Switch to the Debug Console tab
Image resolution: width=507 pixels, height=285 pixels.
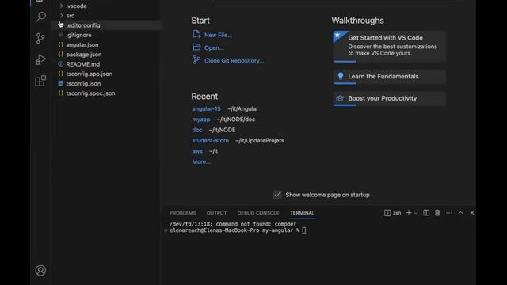coord(258,213)
